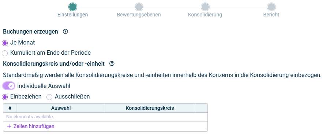Image resolution: width=334 pixels, height=135 pixels.
Task: Open help icon beside Buchungen erzeugen
Action: [x=65, y=32]
